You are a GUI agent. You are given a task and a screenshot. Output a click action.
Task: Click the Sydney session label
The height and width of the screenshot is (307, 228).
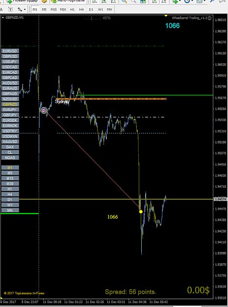[62, 102]
